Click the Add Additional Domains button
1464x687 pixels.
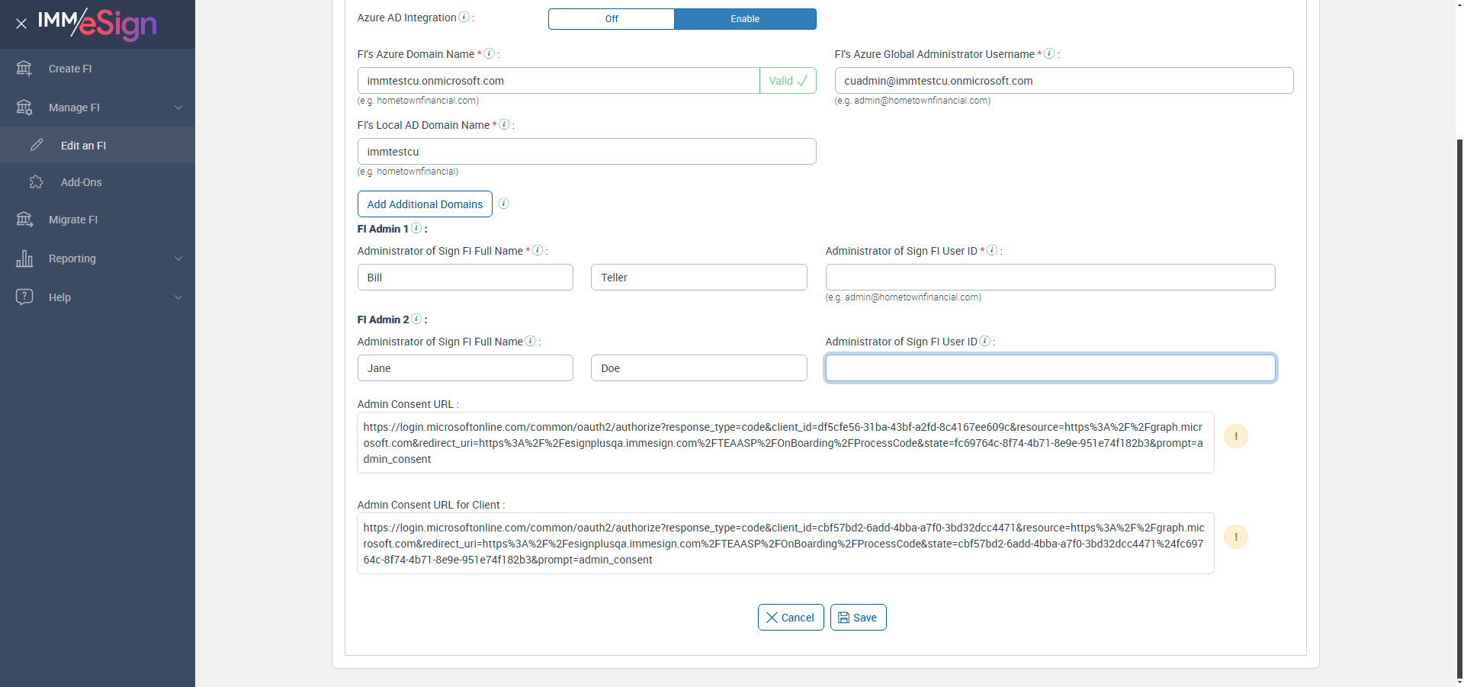425,204
